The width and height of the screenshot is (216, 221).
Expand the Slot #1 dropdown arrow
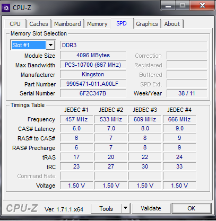(50, 45)
